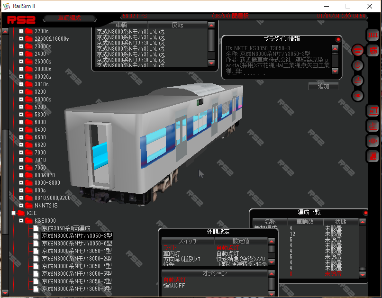The height and width of the screenshot is (298, 382).
Task: Collapse the KSE3000 folder
Action: (x=21, y=221)
